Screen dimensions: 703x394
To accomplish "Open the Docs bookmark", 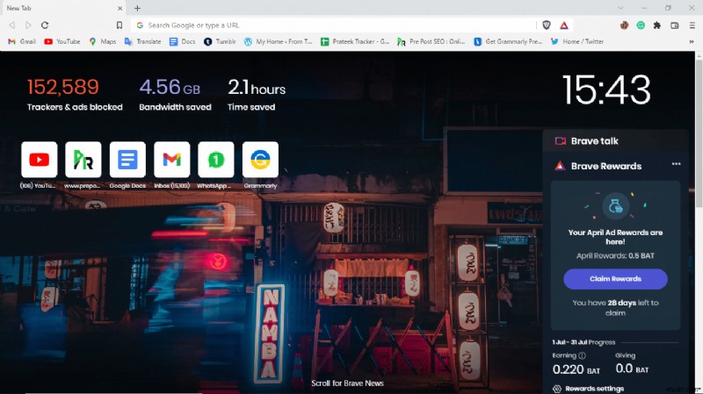I will (x=183, y=41).
